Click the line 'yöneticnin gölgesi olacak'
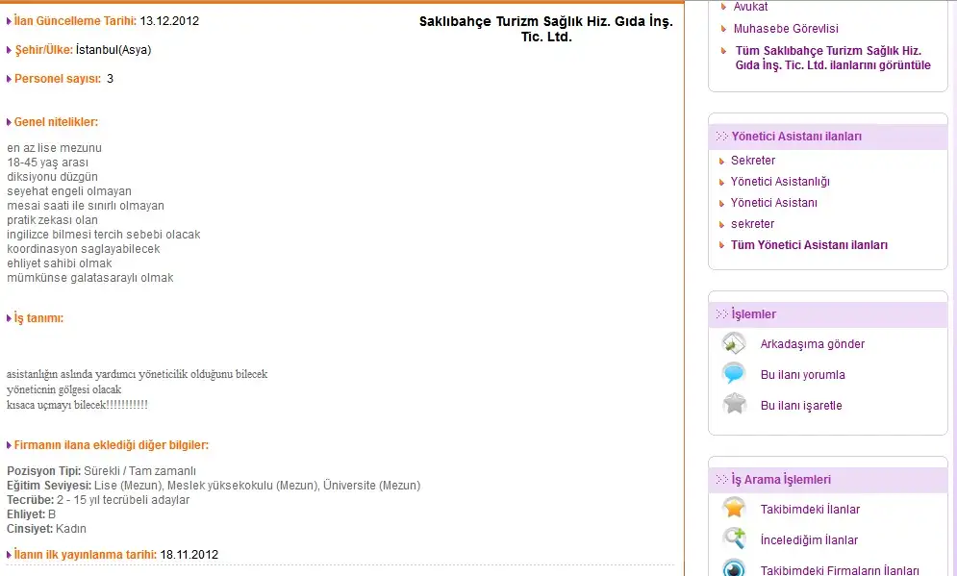957x576 pixels. point(64,389)
